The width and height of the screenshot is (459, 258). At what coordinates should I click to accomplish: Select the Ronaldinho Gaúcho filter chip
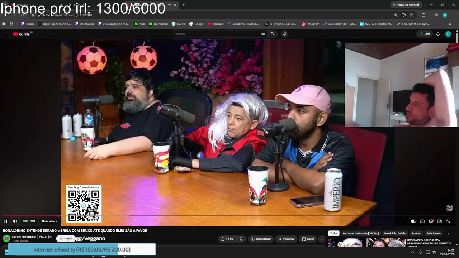point(395,234)
